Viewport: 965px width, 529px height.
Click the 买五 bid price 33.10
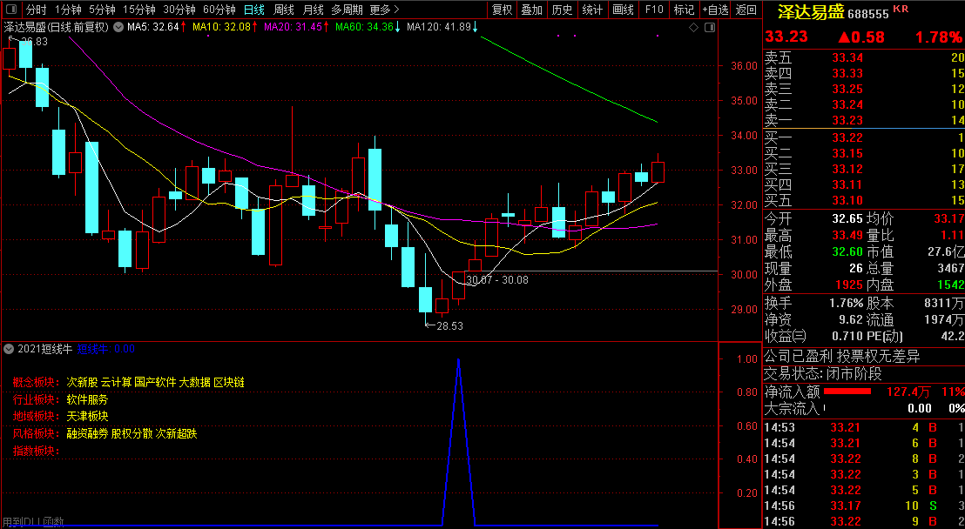(847, 200)
